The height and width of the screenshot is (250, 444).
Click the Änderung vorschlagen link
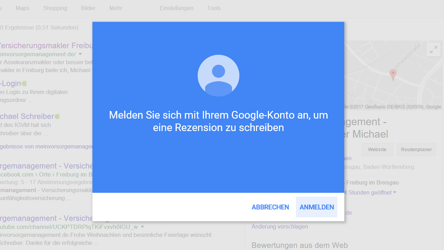pyautogui.click(x=280, y=226)
